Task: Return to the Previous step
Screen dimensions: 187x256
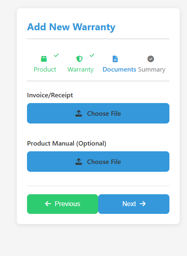Action: tap(63, 204)
